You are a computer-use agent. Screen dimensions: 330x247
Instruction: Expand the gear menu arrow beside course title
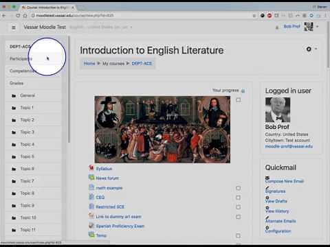(x=316, y=49)
